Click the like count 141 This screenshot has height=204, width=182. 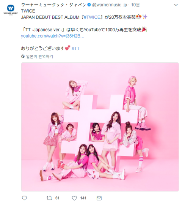click(x=83, y=198)
